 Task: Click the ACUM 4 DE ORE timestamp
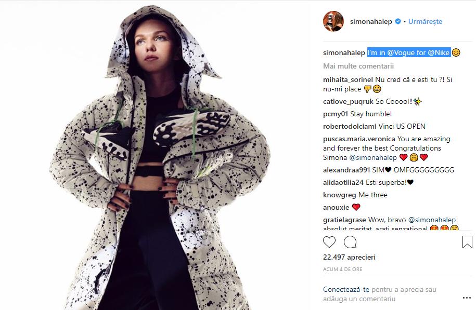[x=342, y=269]
